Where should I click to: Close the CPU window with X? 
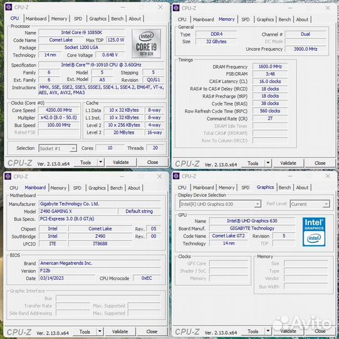pyautogui.click(x=160, y=7)
